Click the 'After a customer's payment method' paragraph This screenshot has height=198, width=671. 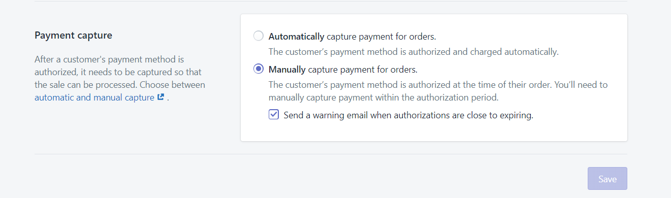[x=109, y=59]
